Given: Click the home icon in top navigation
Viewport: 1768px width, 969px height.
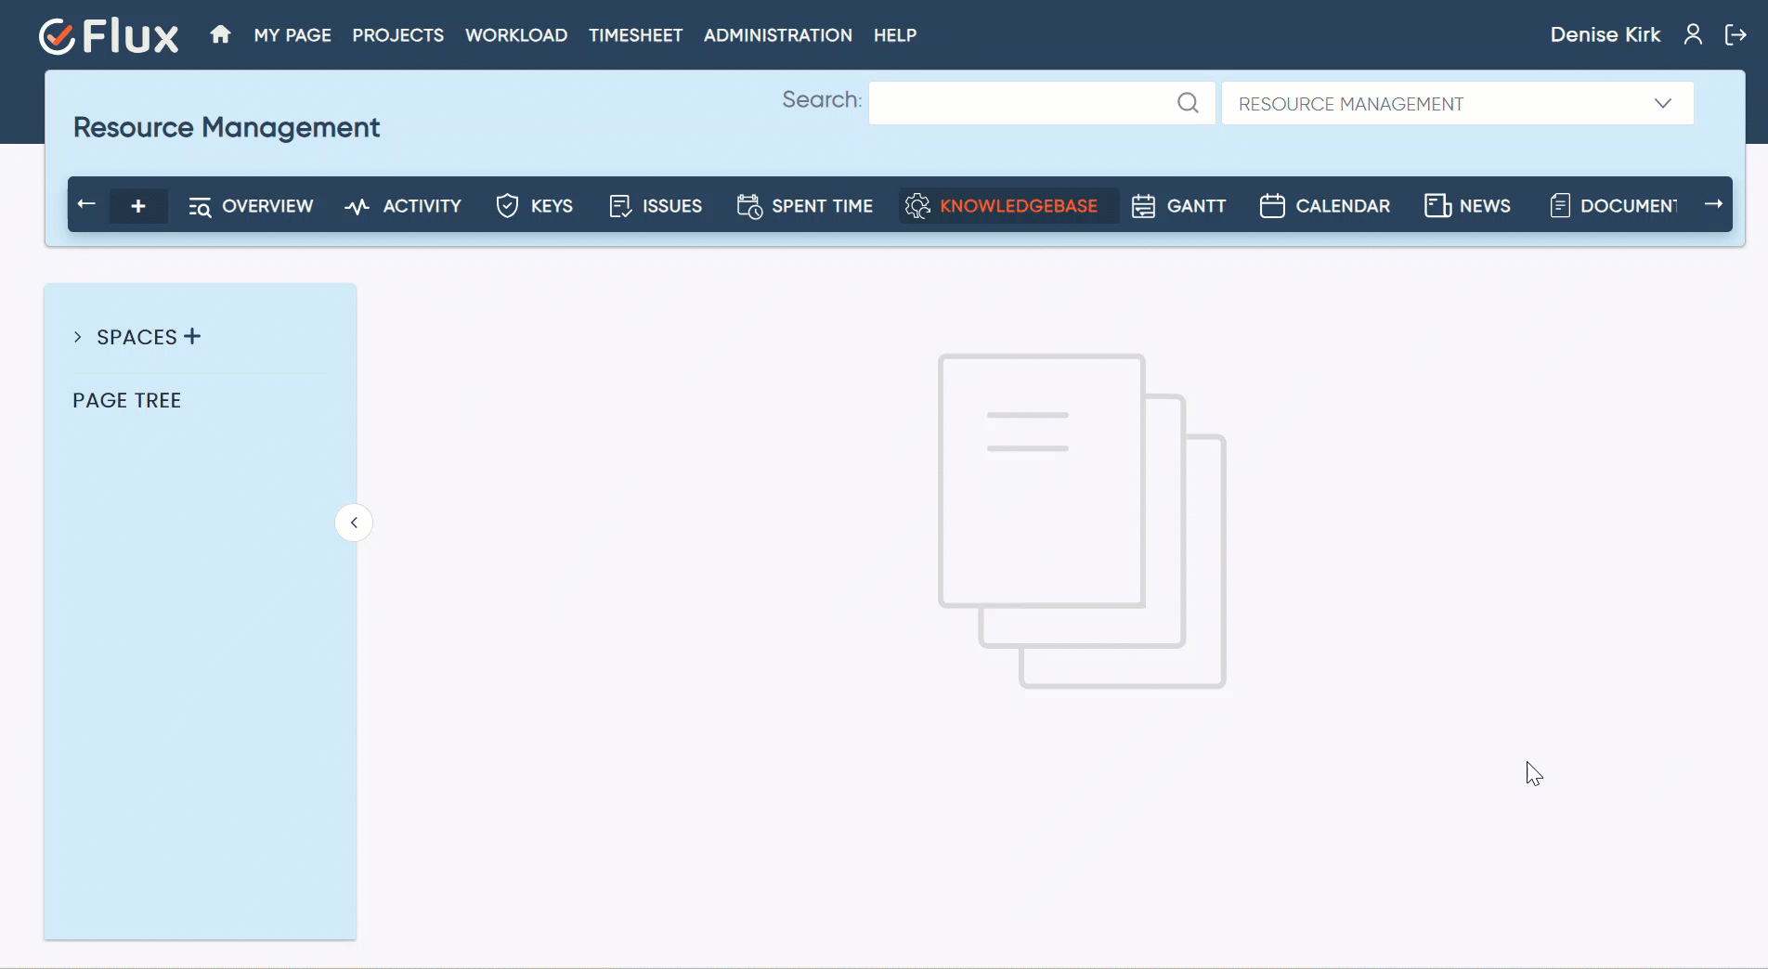Looking at the screenshot, I should (220, 35).
